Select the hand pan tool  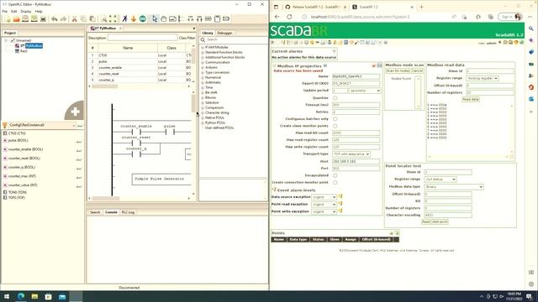coord(164,18)
